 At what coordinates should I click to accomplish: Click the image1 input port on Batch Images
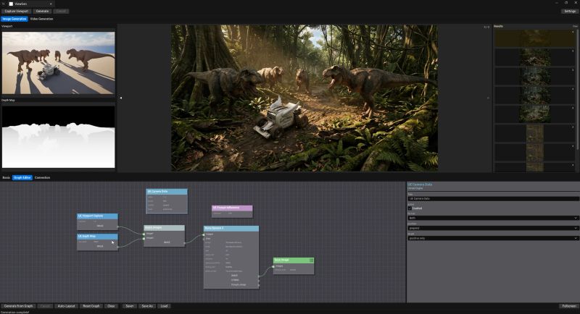point(144,234)
